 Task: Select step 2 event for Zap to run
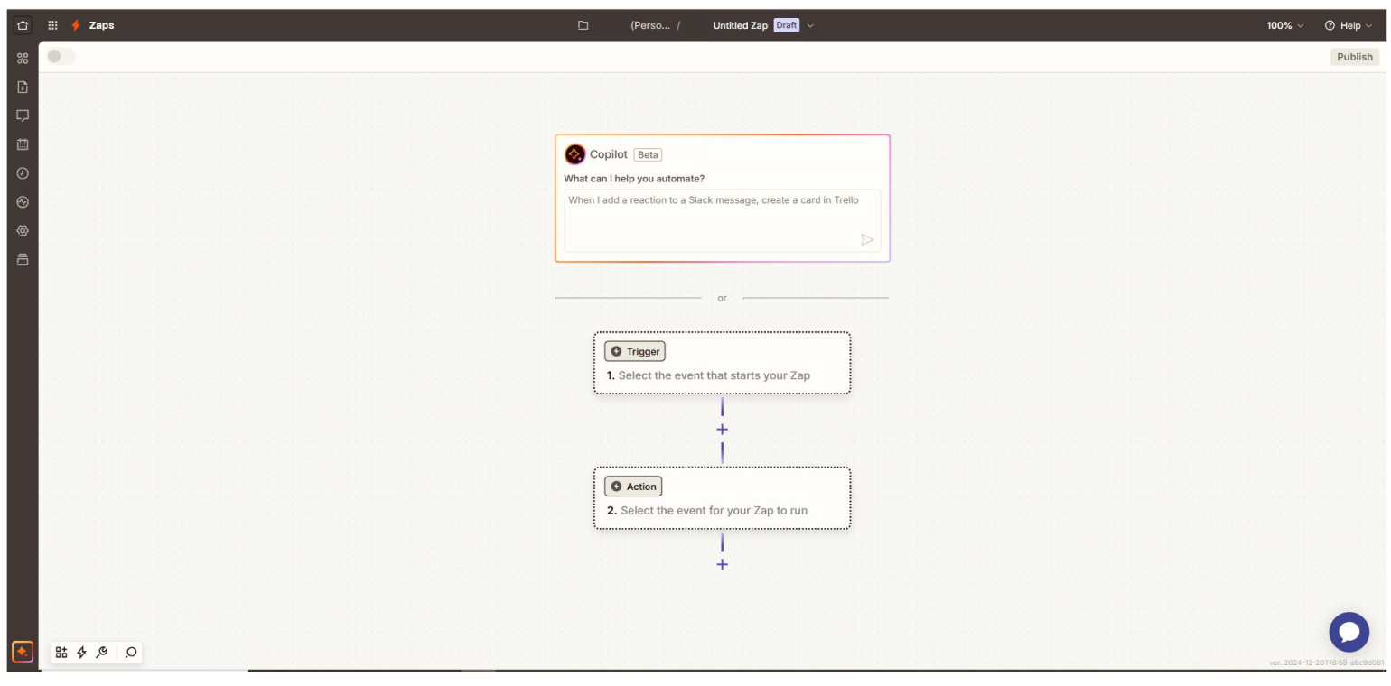coord(722,498)
